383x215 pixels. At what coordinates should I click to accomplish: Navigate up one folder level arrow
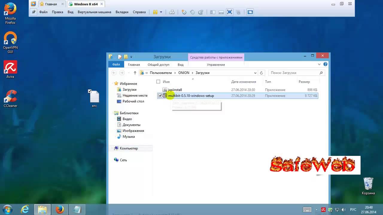coord(135,73)
